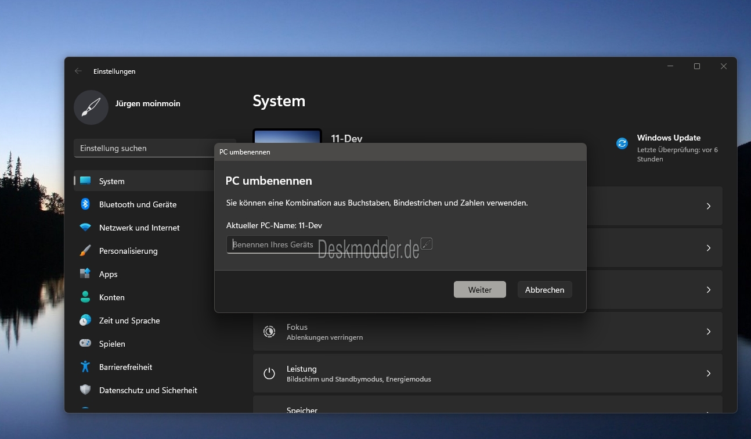Click the paintbrush icon beside Personalisierung
Viewport: 751px width, 439px height.
85,251
